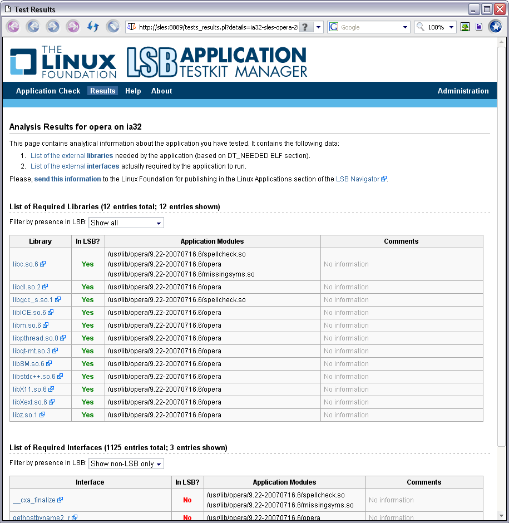509x523 pixels.
Task: Click the 'Library' column header
Action: [41, 241]
